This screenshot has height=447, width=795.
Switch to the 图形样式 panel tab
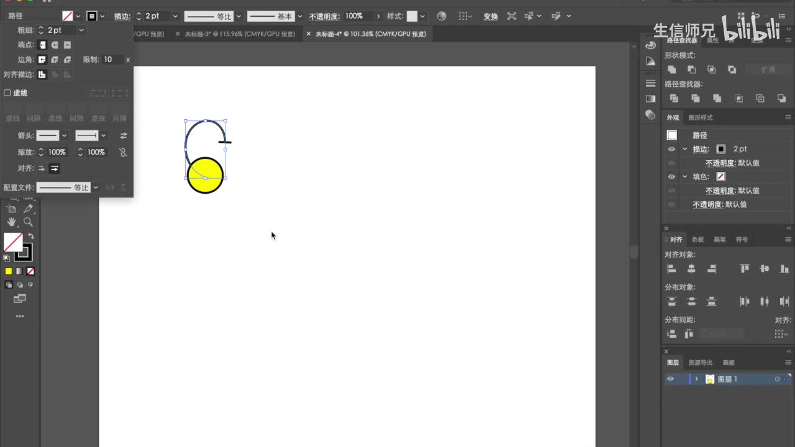[x=700, y=117]
